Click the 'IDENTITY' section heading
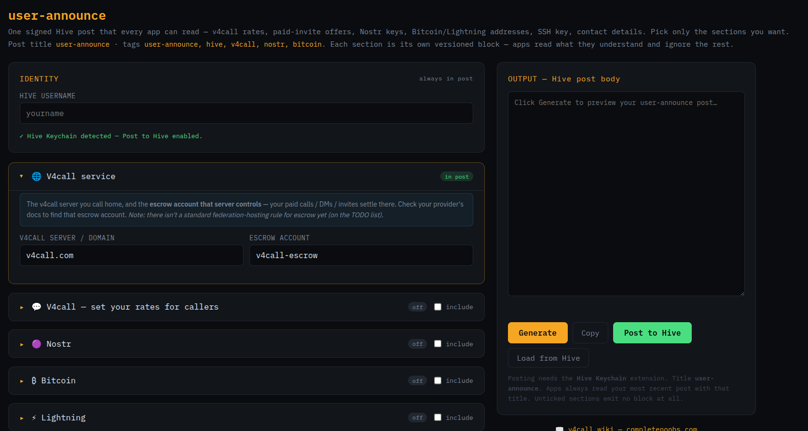 [x=39, y=79]
